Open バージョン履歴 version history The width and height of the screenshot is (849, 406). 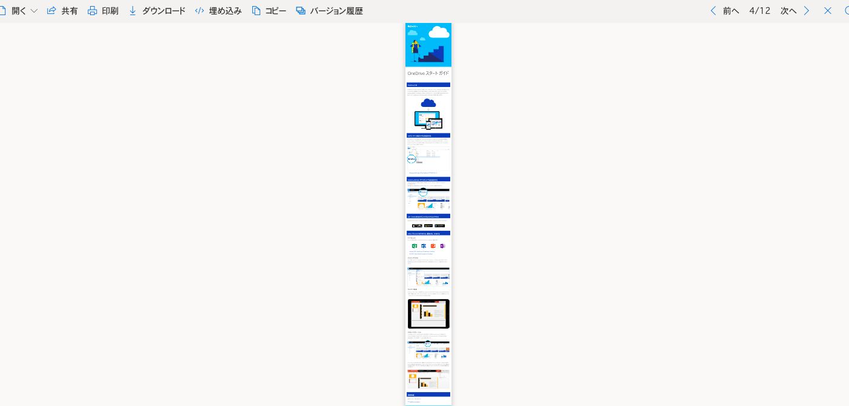(329, 11)
